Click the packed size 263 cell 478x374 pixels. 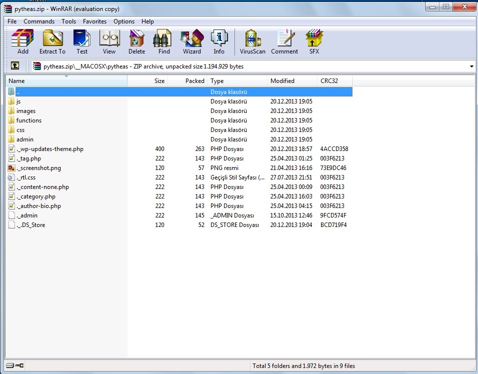(x=199, y=148)
